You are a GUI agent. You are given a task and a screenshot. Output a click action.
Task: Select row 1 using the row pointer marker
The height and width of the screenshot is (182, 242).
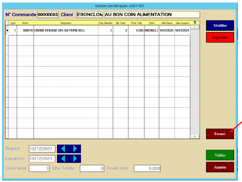7,30
